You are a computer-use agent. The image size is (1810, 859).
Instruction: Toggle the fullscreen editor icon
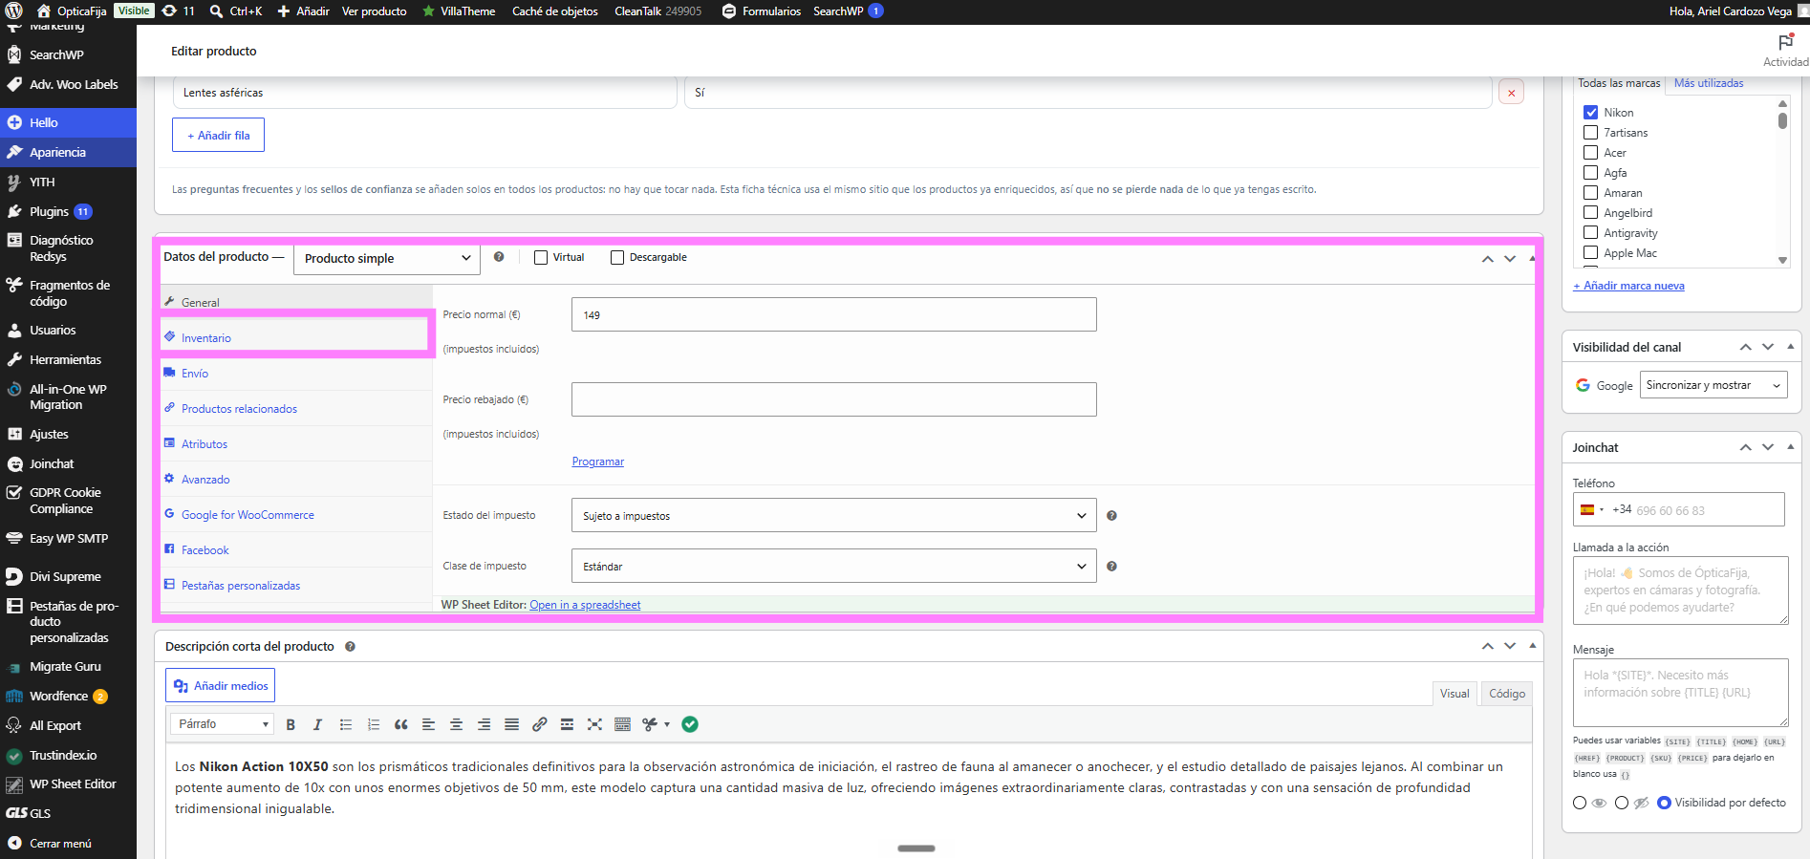(595, 724)
